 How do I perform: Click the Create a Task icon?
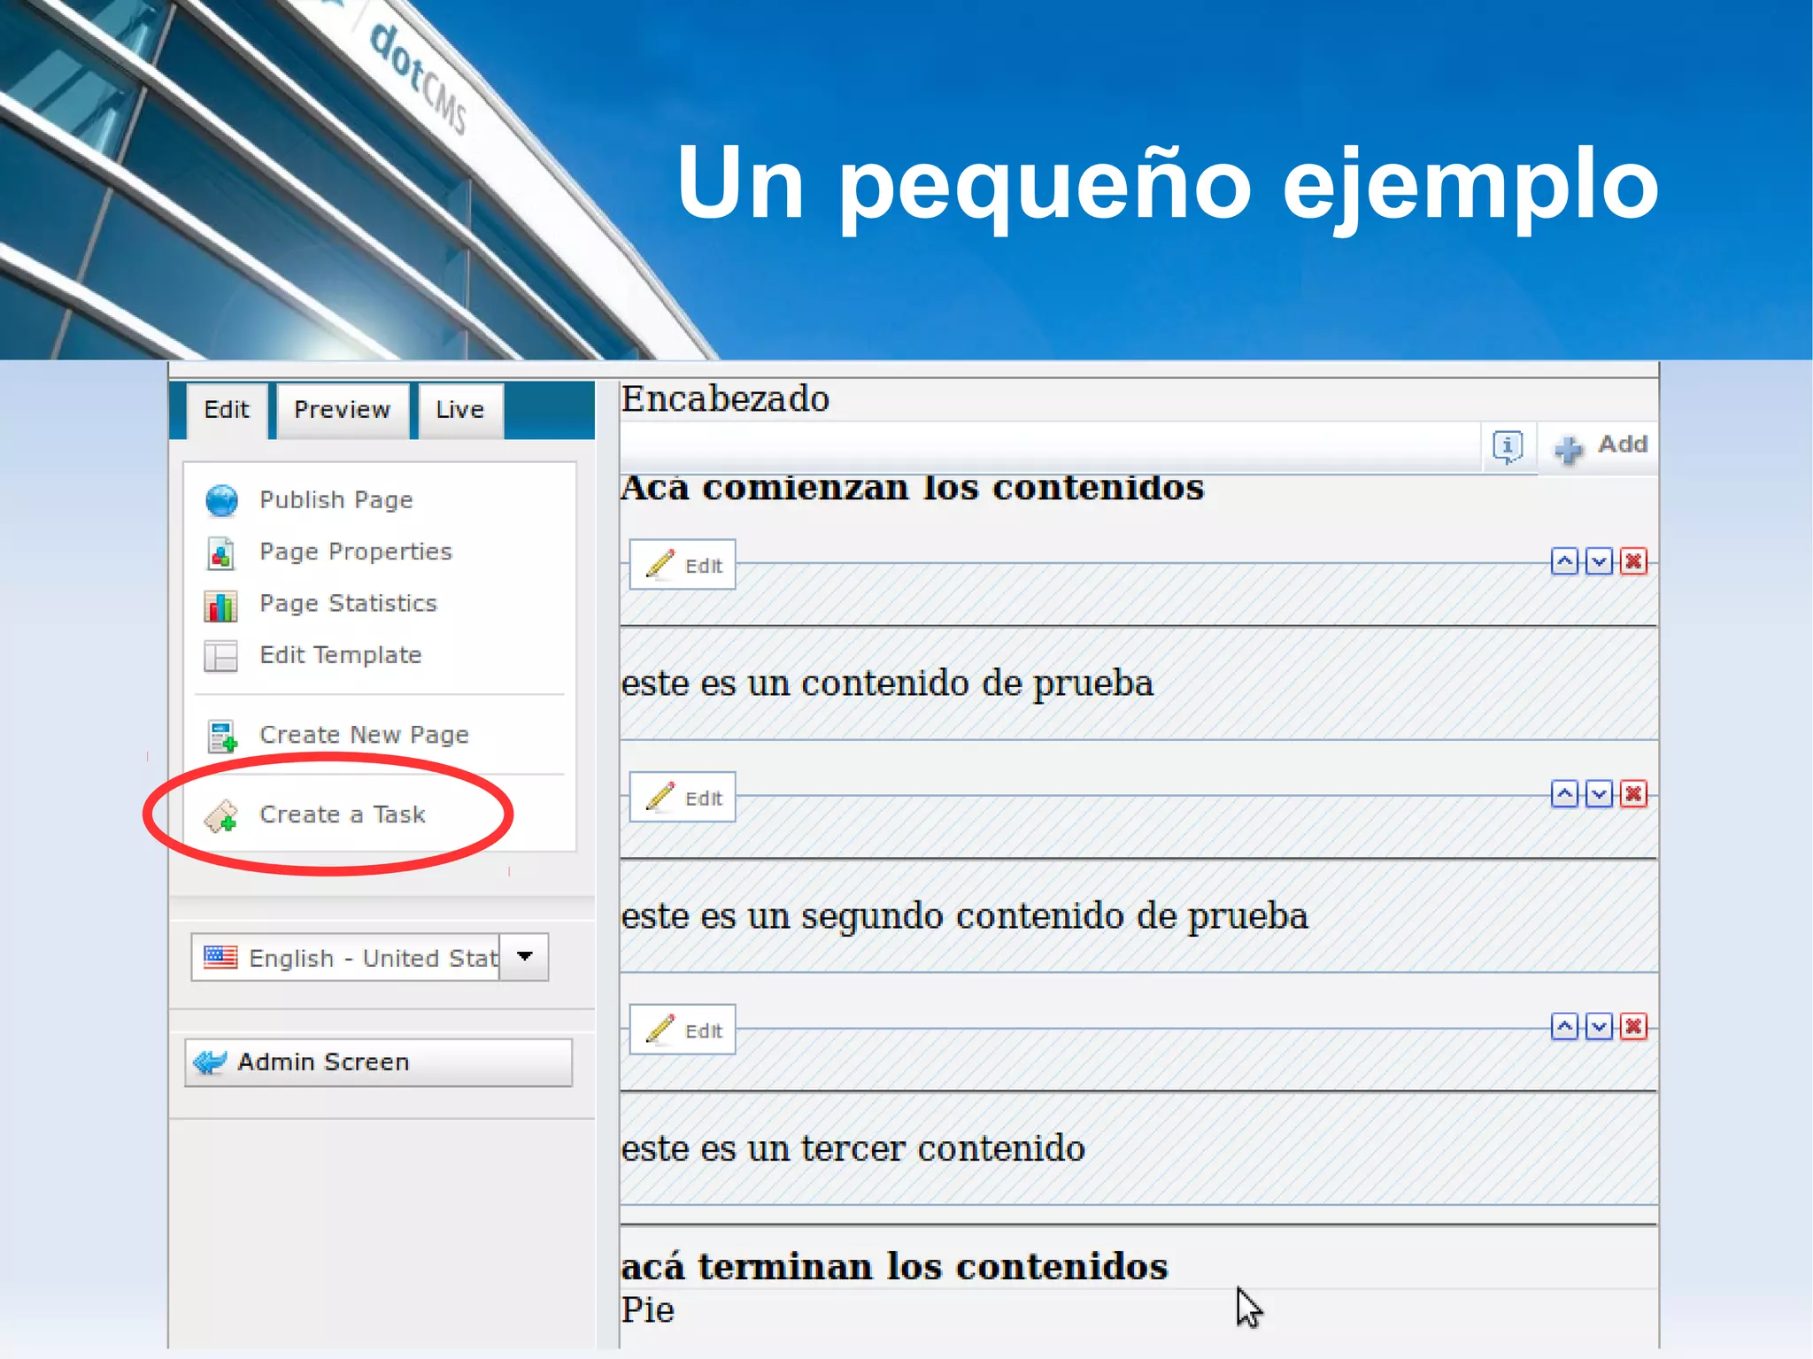221,816
